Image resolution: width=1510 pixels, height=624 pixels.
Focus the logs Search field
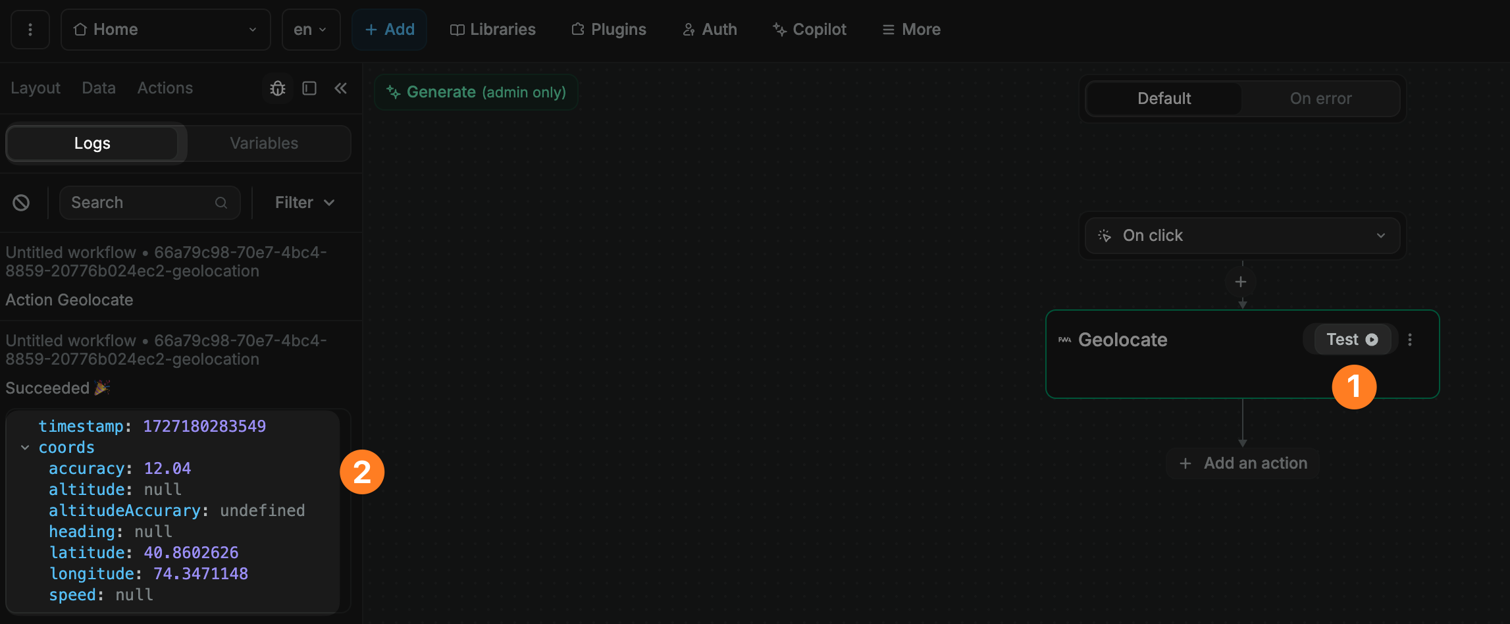tap(142, 203)
